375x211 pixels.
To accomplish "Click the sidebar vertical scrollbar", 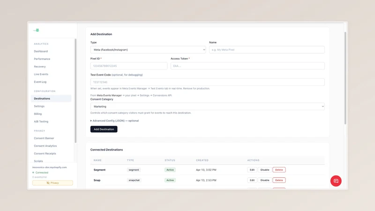I will tap(75, 91).
